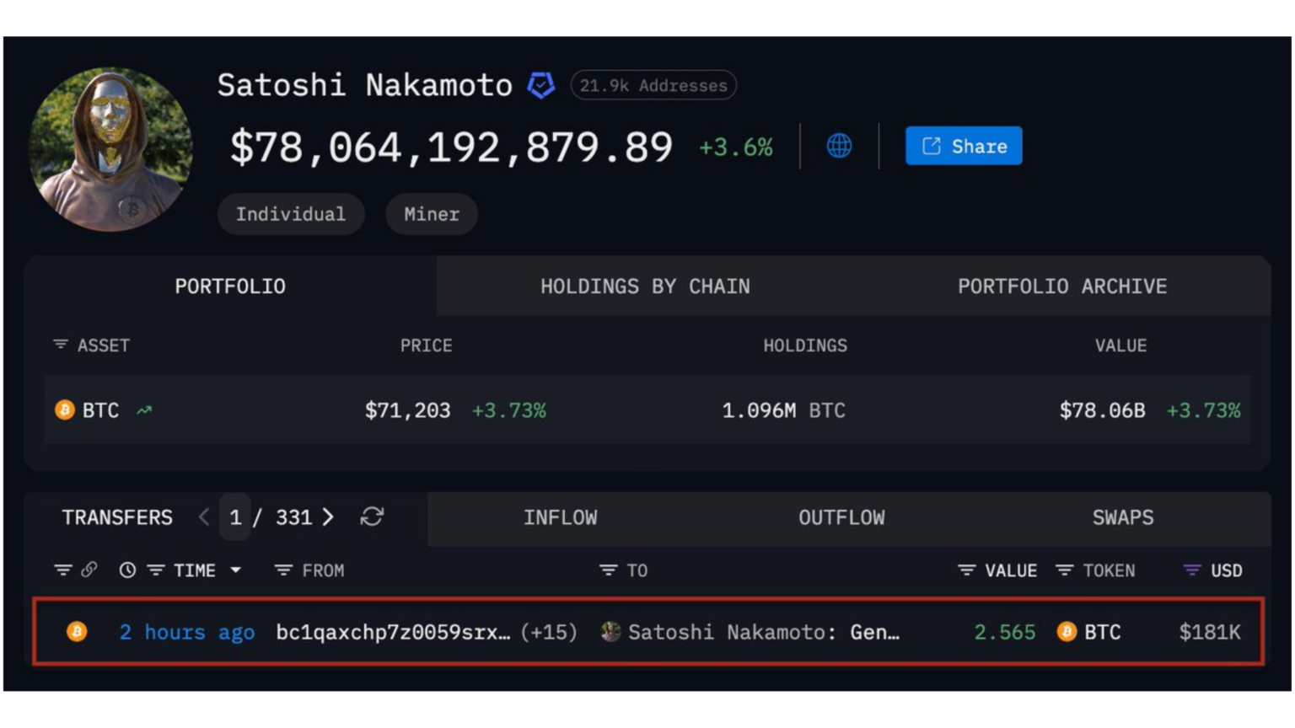This screenshot has width=1295, height=728.
Task: Click the globe icon beside portfolio value
Action: pos(839,146)
